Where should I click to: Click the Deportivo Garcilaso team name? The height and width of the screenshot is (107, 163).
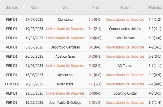(x=65, y=47)
